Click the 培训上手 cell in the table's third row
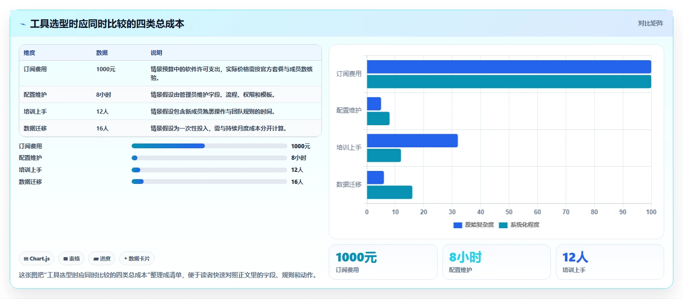 [35, 111]
